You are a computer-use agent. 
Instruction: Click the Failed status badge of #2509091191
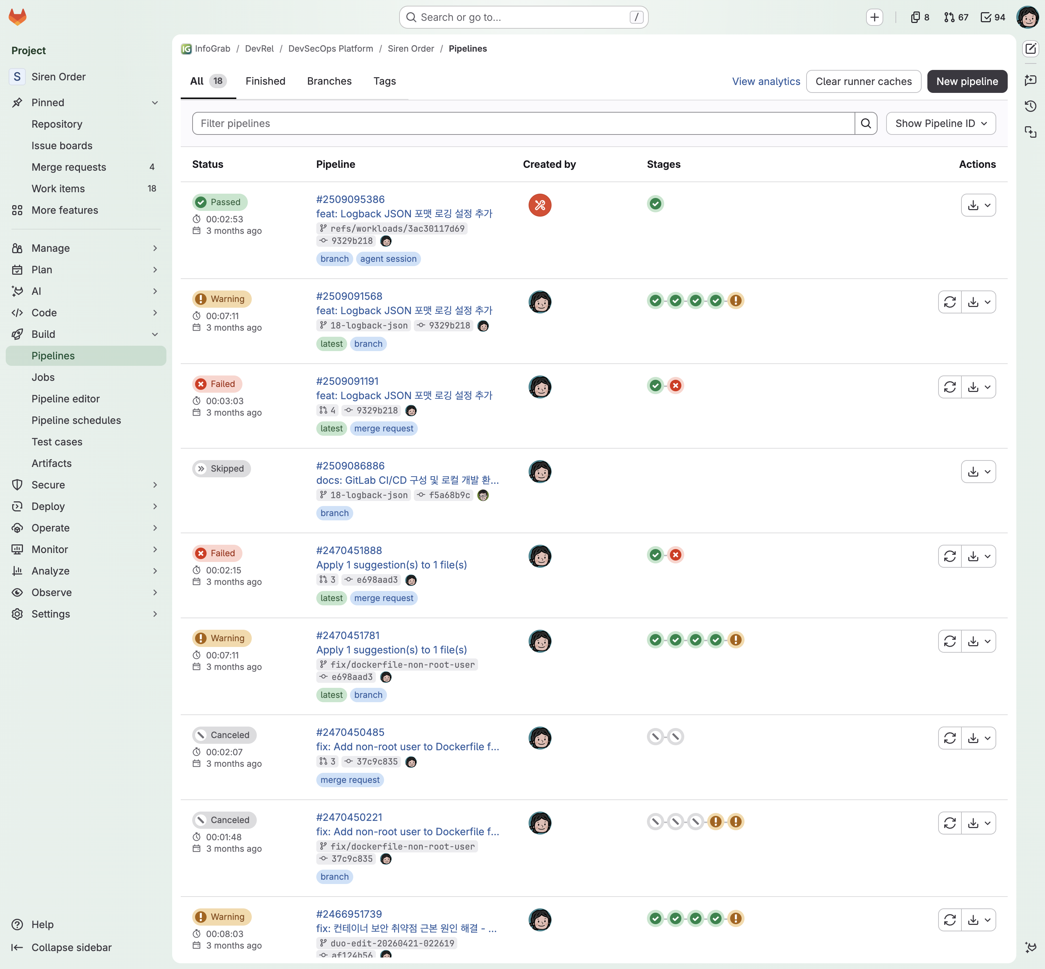click(x=217, y=384)
